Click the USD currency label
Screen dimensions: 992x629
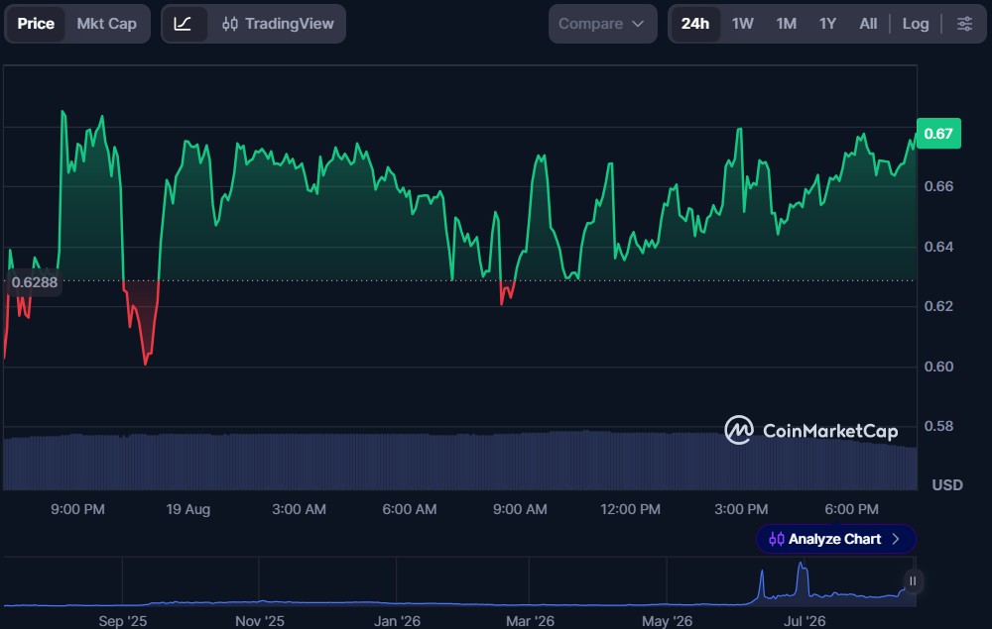(947, 485)
